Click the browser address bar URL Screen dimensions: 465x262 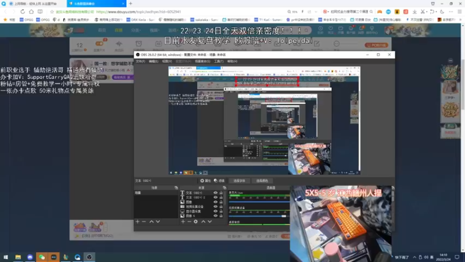coord(138,12)
